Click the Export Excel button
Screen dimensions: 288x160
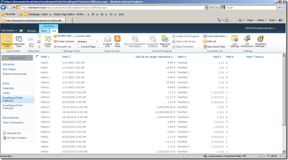(17, 58)
